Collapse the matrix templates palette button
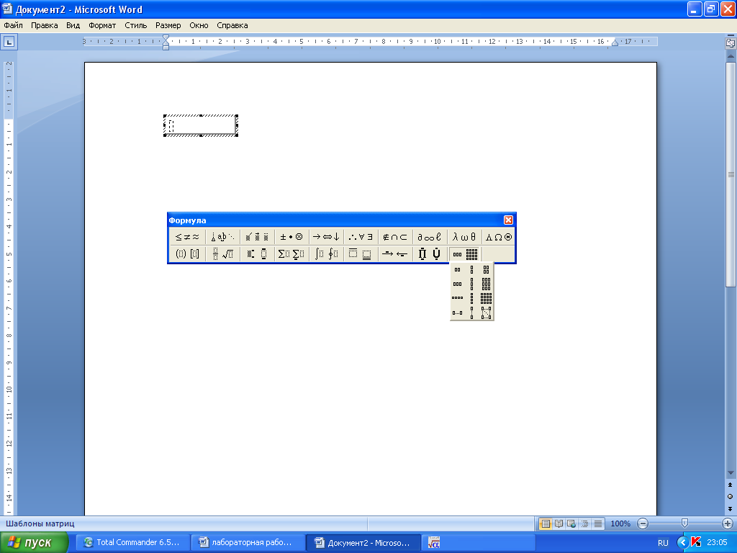This screenshot has width=737, height=553. tap(464, 254)
